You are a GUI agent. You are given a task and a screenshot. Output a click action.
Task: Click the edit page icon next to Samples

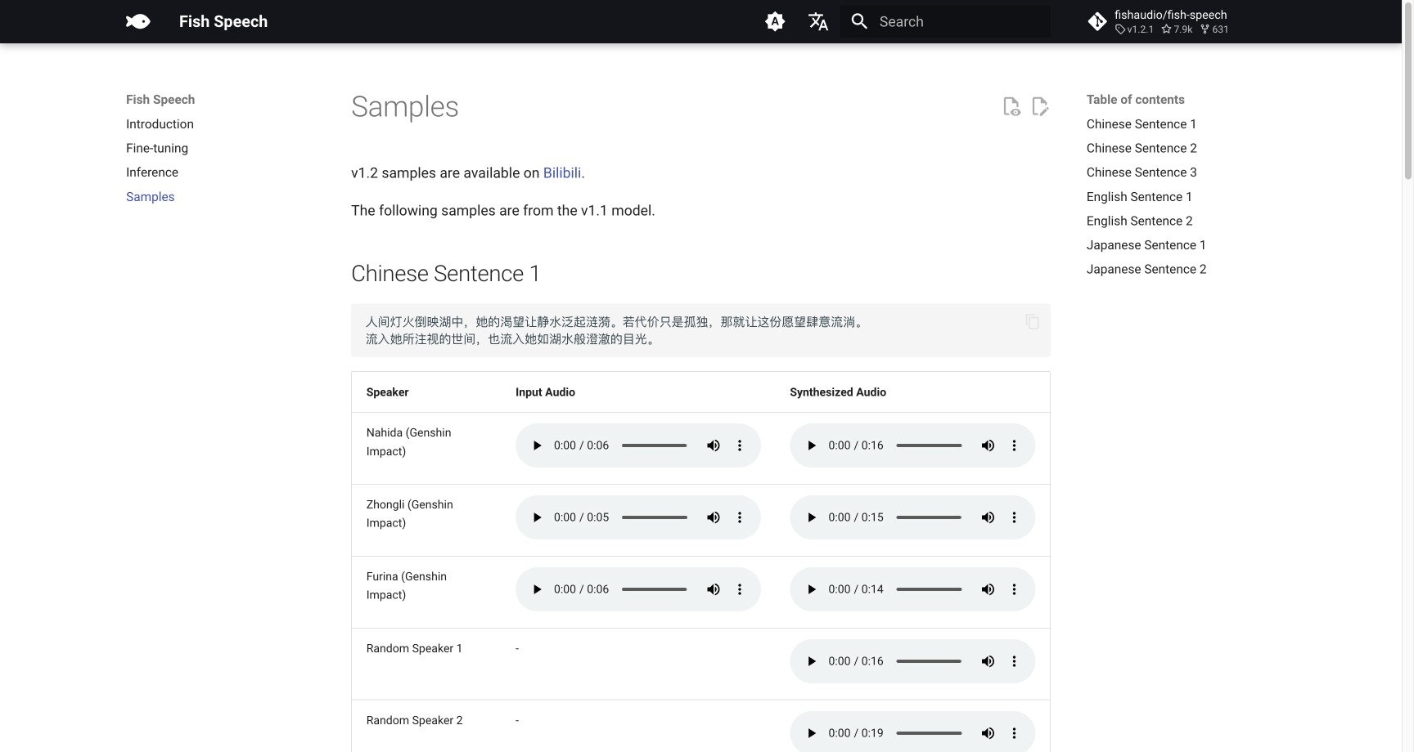click(1040, 106)
